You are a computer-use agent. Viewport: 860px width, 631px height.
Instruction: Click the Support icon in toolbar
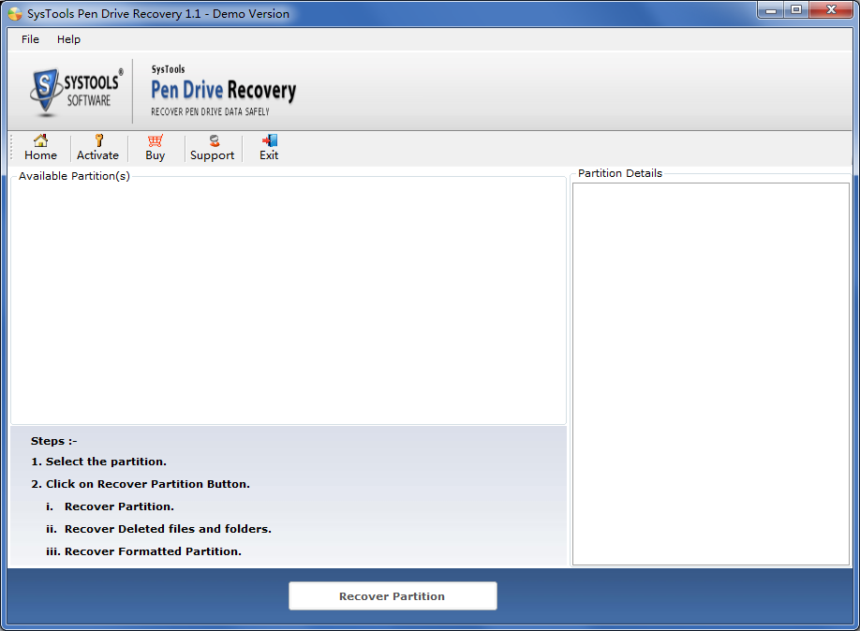(214, 140)
